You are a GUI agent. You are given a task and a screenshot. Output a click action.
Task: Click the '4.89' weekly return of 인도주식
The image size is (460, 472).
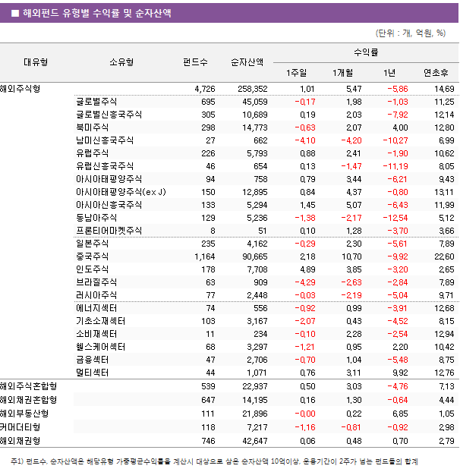tap(307, 269)
